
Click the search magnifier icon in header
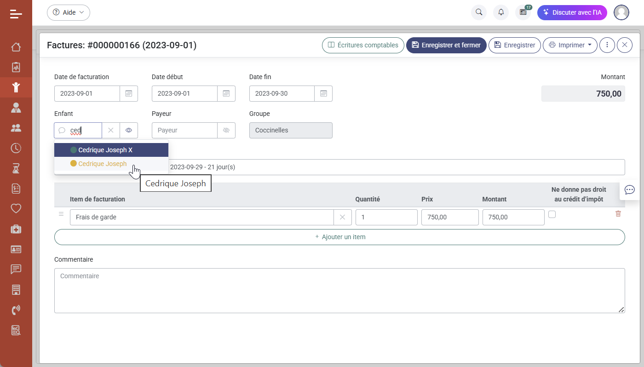[x=479, y=12]
